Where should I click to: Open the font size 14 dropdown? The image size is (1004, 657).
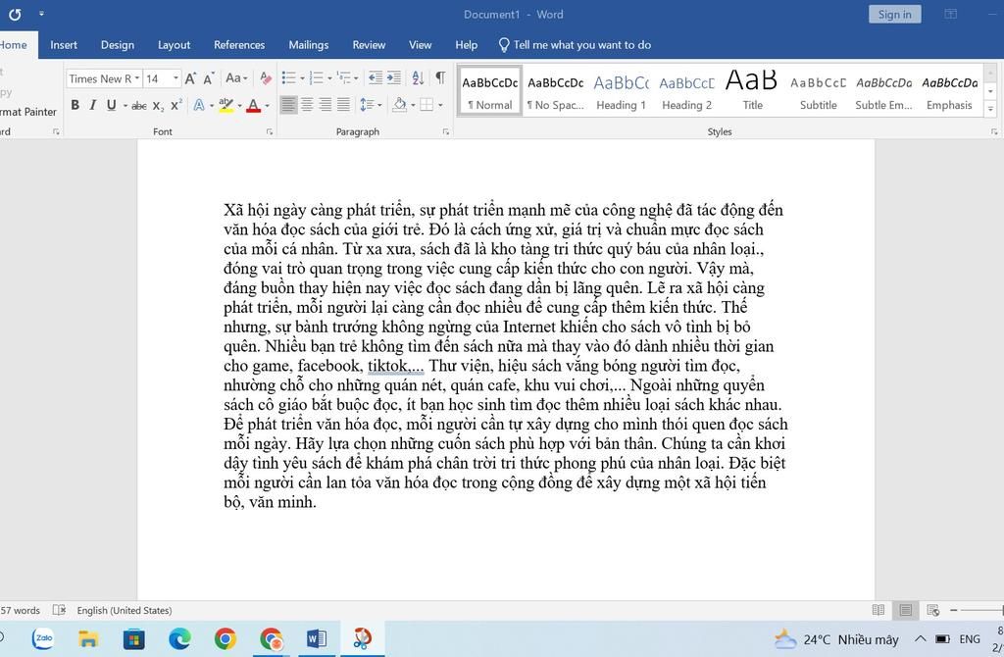176,78
